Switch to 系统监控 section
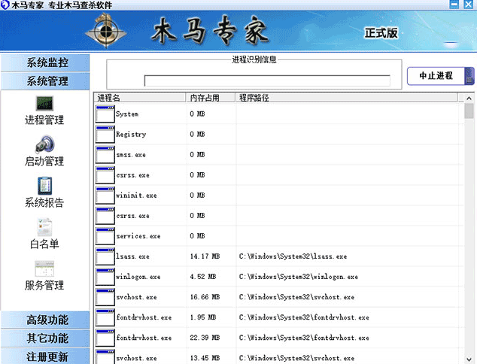Image resolution: width=477 pixels, height=364 pixels. [45, 62]
